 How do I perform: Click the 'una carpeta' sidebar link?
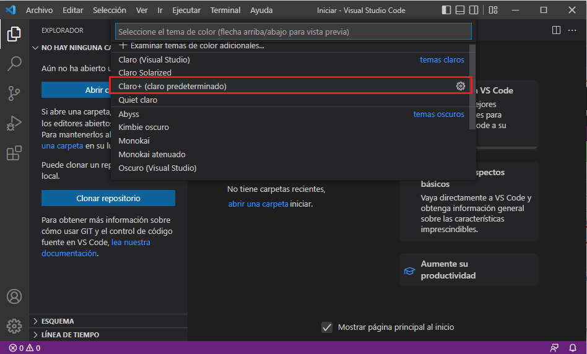pos(62,145)
